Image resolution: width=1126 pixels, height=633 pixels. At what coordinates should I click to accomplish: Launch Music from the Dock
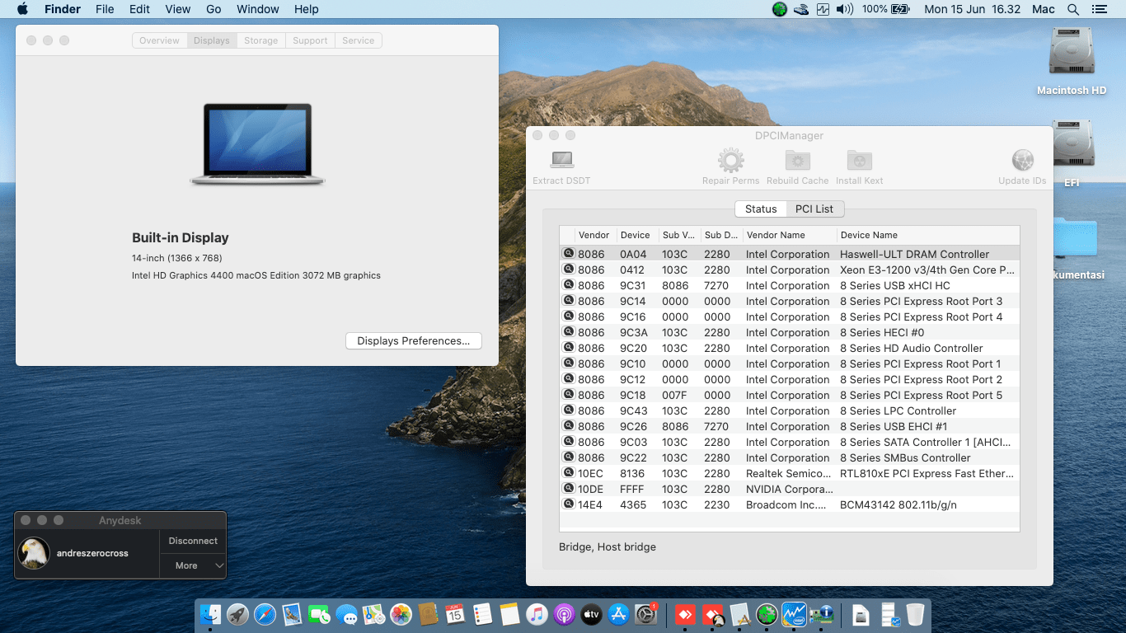pos(537,614)
